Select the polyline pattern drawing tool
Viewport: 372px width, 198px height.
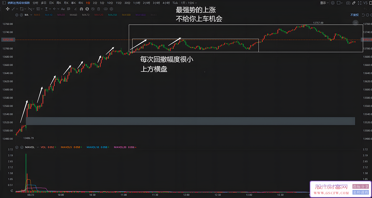(x=30, y=9)
